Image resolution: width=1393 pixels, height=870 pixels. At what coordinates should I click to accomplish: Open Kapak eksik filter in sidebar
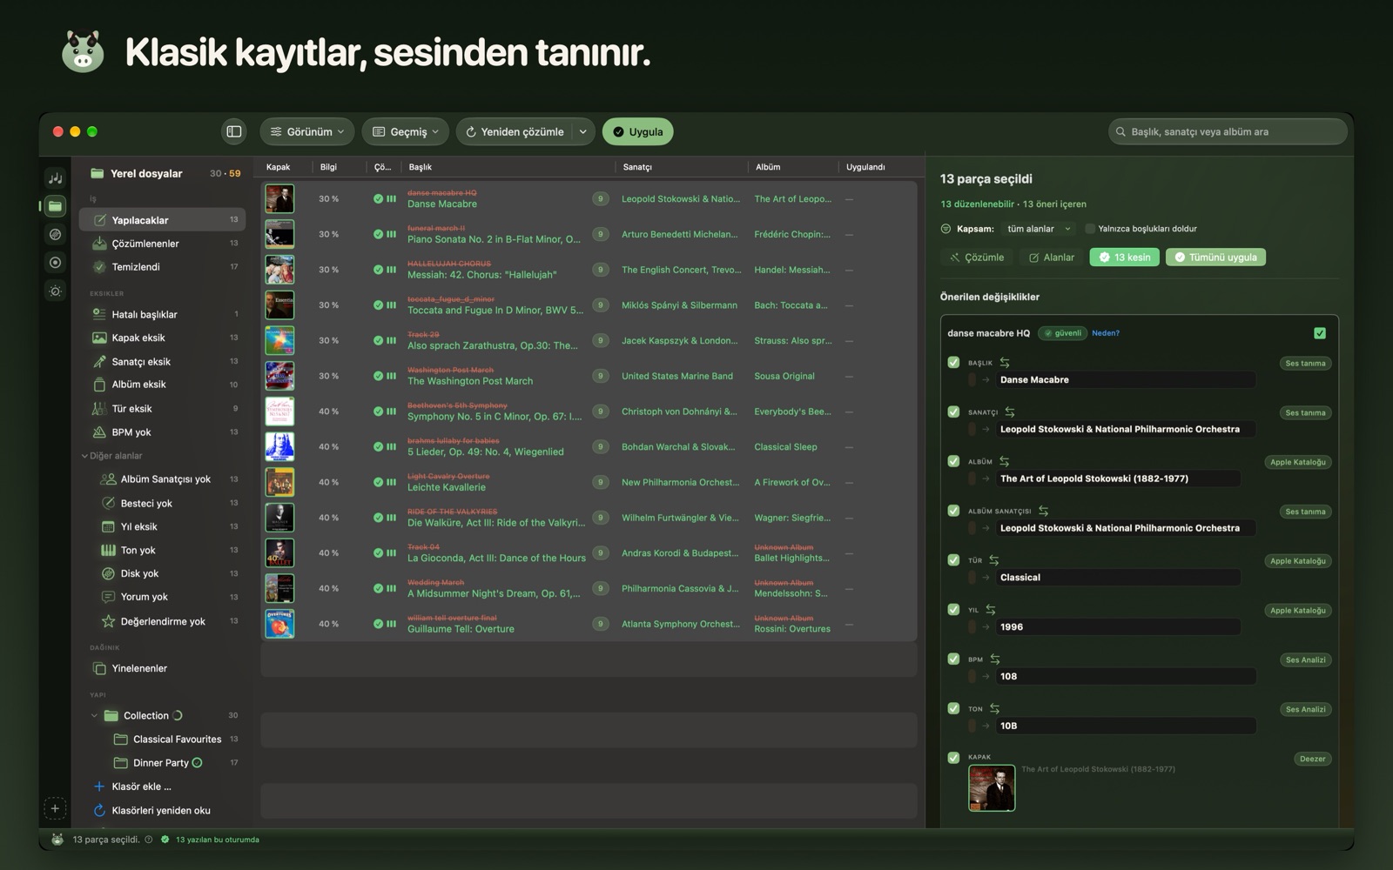click(162, 338)
